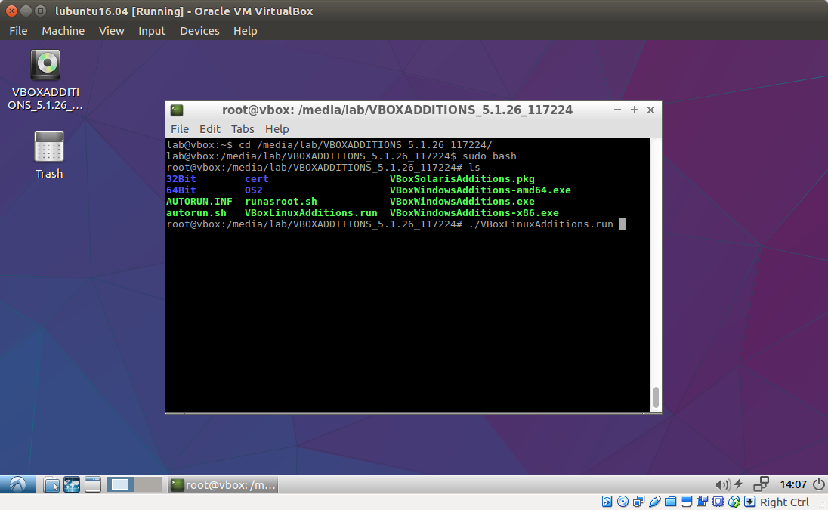Click VBoxWindowsAdditions.exe in the listing

[x=462, y=202]
